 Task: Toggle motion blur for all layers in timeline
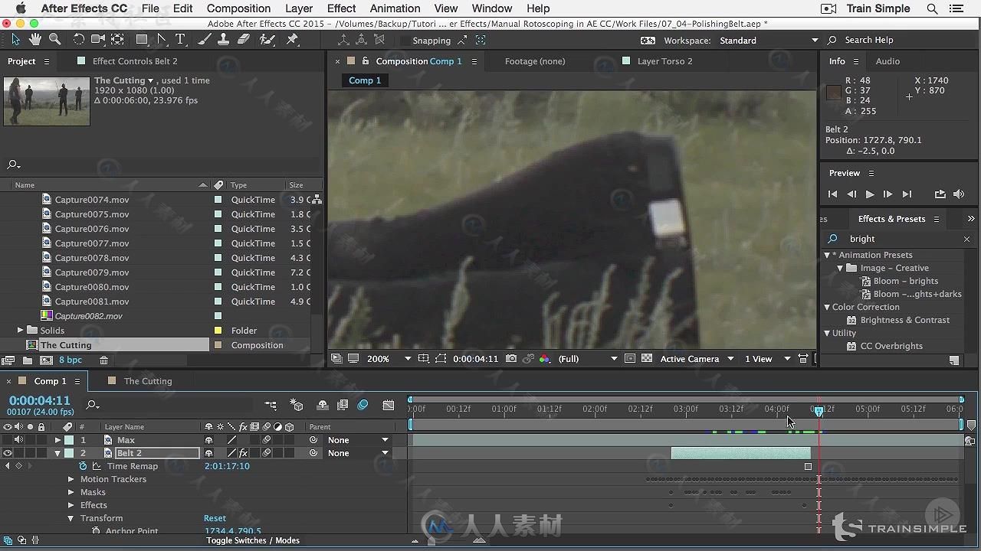(363, 405)
